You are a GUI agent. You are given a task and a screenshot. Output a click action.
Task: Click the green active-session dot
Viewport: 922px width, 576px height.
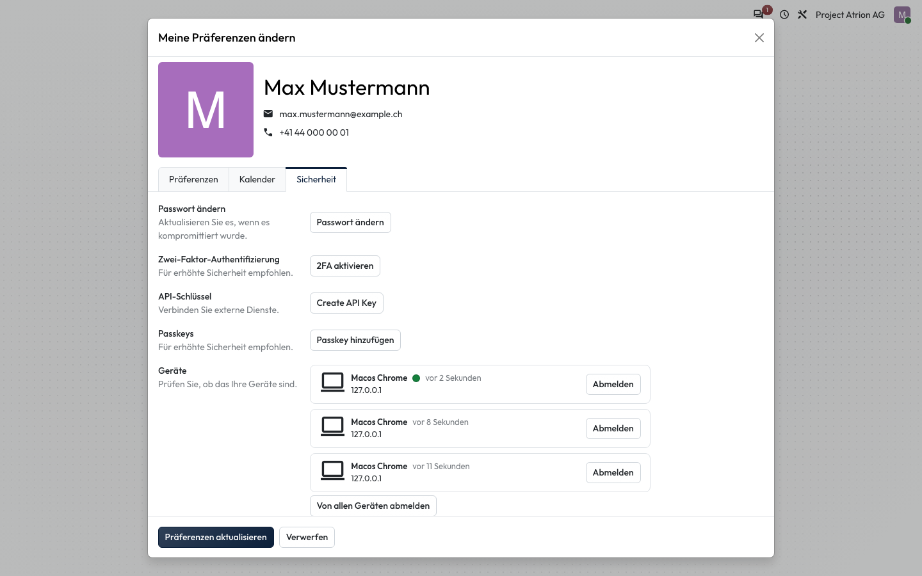point(416,378)
